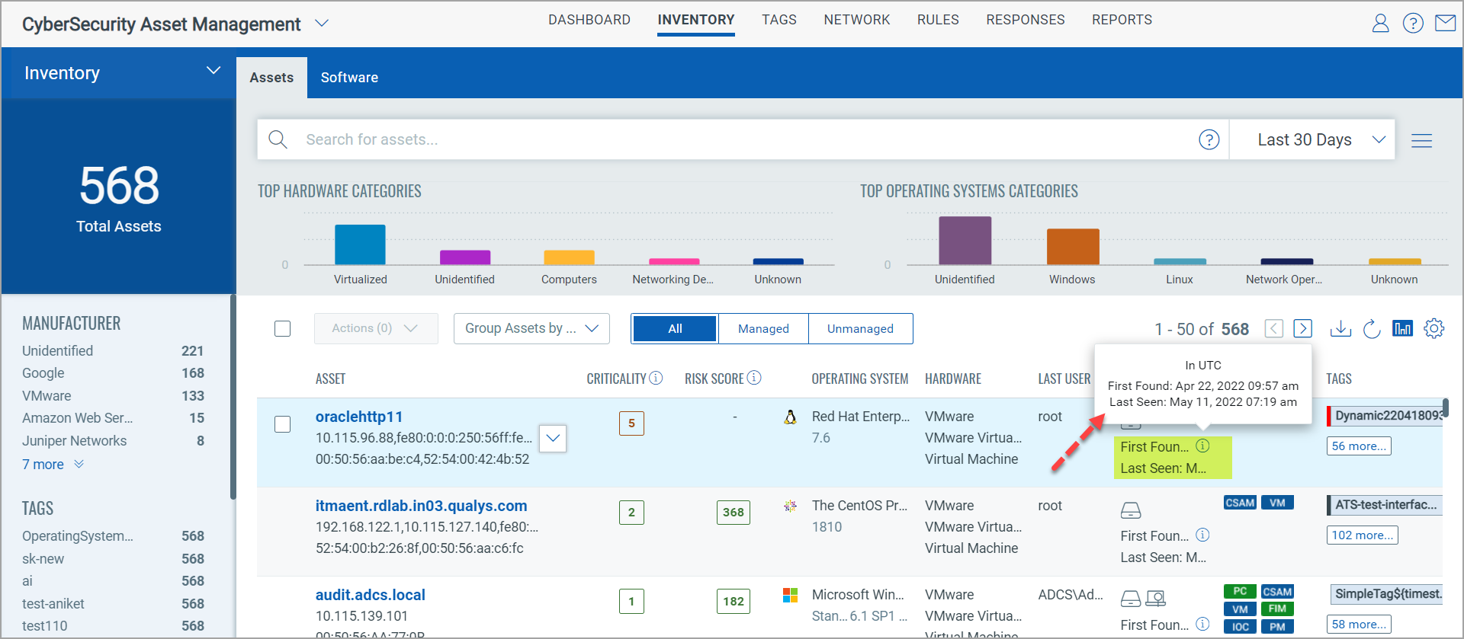Click criticality score 5 for oraclehttp11

pyautogui.click(x=631, y=423)
